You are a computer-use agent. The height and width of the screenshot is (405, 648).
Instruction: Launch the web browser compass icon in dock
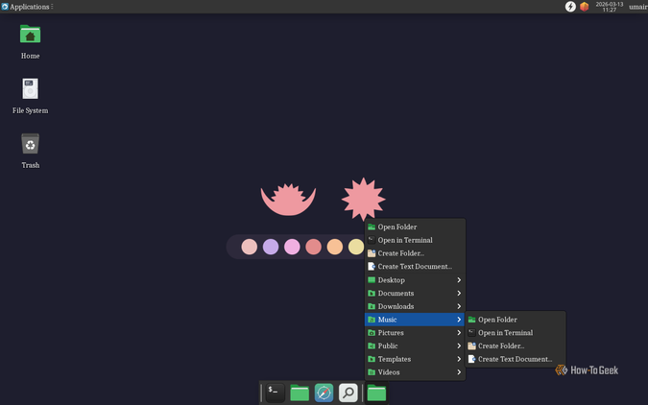pos(324,393)
